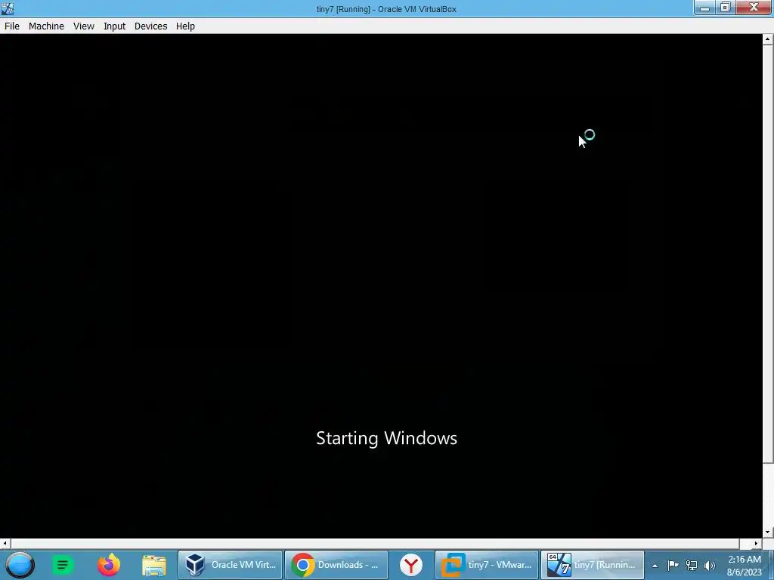This screenshot has width=774, height=580.
Task: Restore down the VirtualBox window
Action: [x=725, y=8]
